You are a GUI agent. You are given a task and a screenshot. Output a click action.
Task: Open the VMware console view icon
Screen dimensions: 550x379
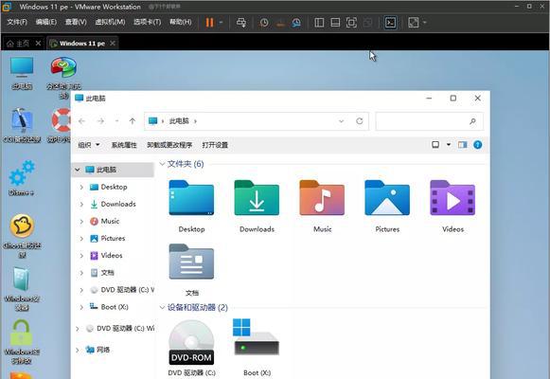click(390, 23)
